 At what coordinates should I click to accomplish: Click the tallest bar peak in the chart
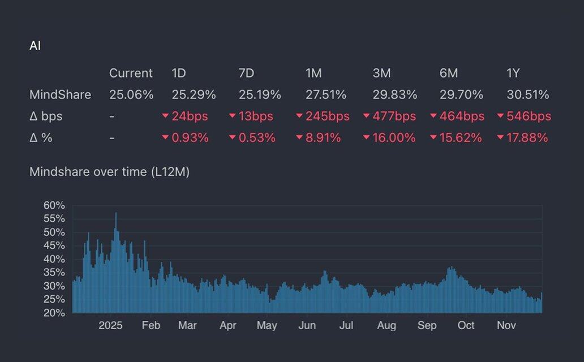point(116,215)
